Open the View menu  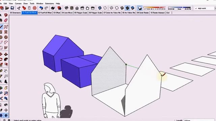tap(11, 3)
